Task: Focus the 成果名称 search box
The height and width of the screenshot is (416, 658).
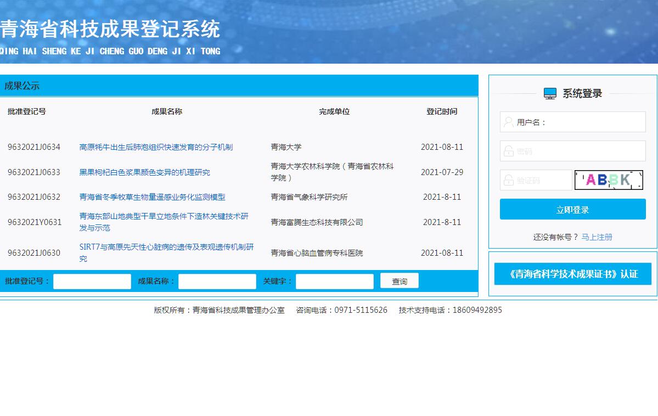Action: [x=217, y=282]
